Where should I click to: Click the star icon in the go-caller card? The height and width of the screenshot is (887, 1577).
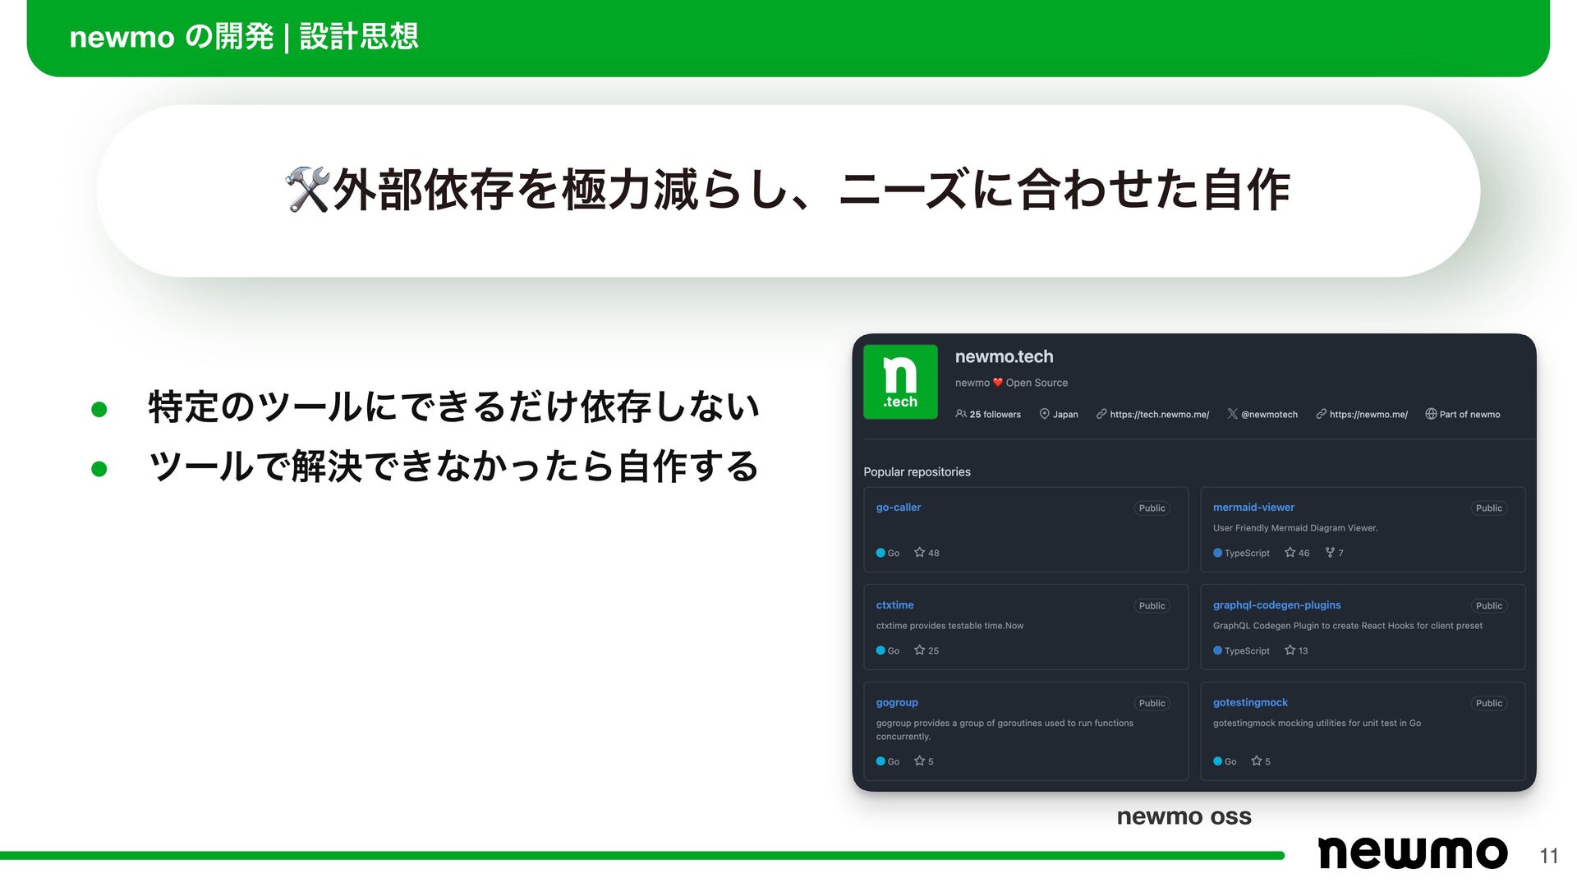(919, 553)
